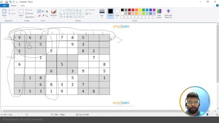Choose the Right triangle shape

61,14
